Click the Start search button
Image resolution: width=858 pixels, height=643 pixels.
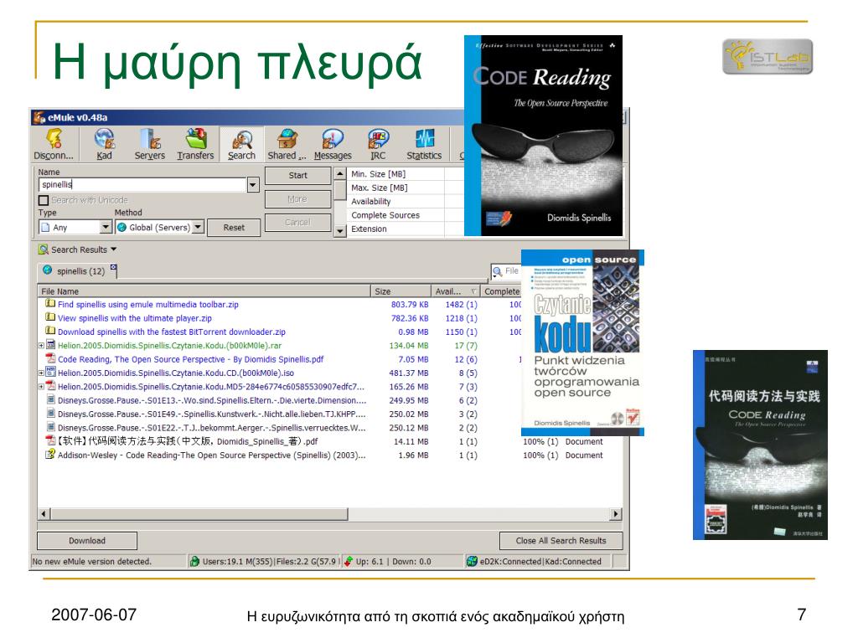click(297, 176)
